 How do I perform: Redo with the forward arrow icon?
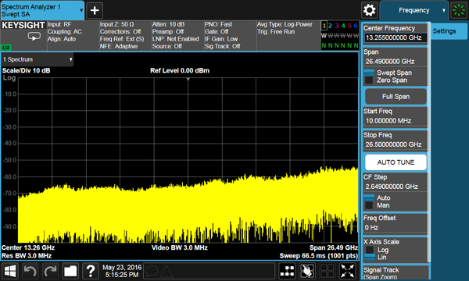(x=50, y=272)
